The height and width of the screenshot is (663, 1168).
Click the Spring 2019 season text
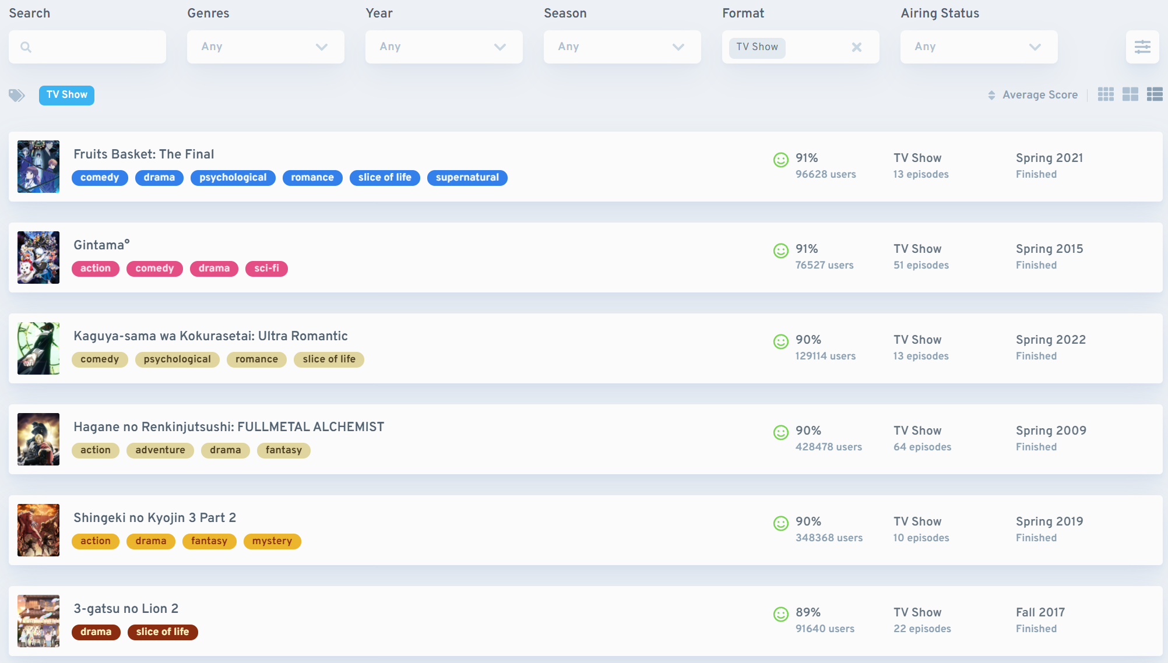coord(1049,521)
